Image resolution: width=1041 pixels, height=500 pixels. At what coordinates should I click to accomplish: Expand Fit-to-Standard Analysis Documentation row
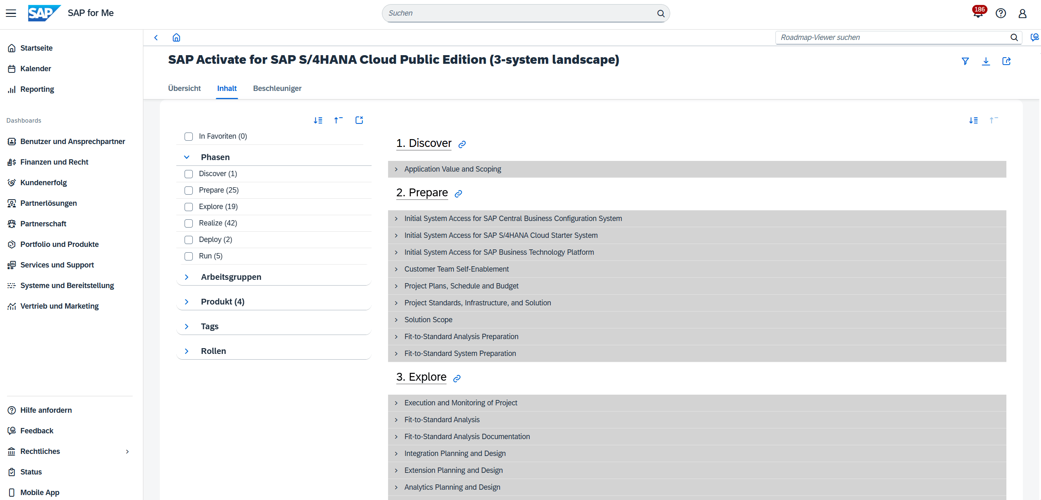pos(697,437)
